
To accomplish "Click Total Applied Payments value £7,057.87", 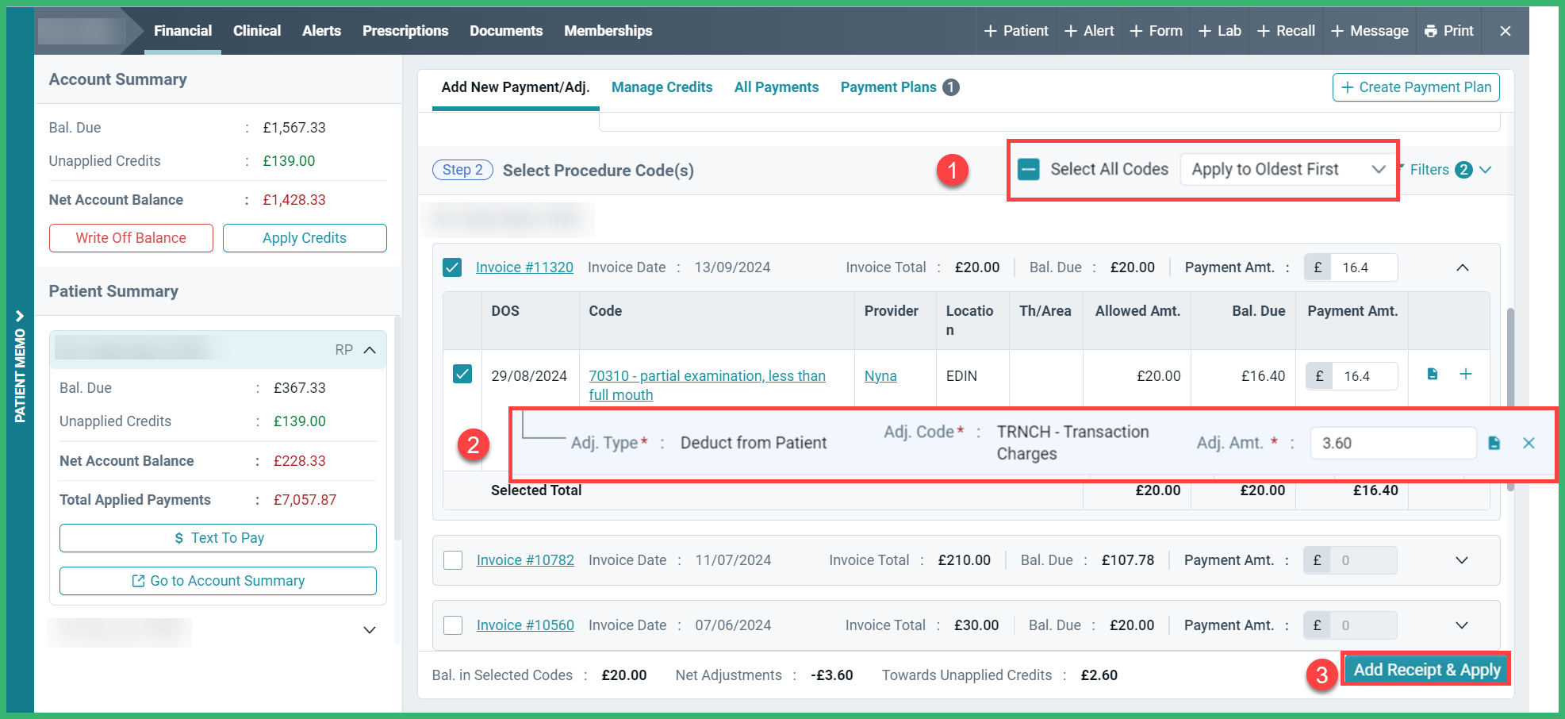I will [305, 500].
